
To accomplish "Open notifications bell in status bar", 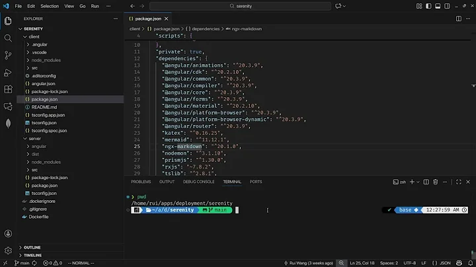I will click(x=470, y=263).
